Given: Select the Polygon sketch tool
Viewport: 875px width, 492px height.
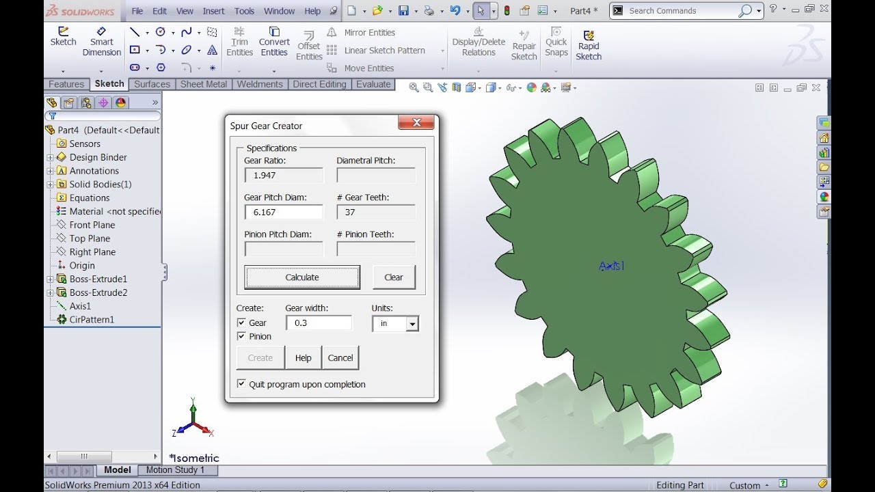Looking at the screenshot, I should (x=161, y=68).
